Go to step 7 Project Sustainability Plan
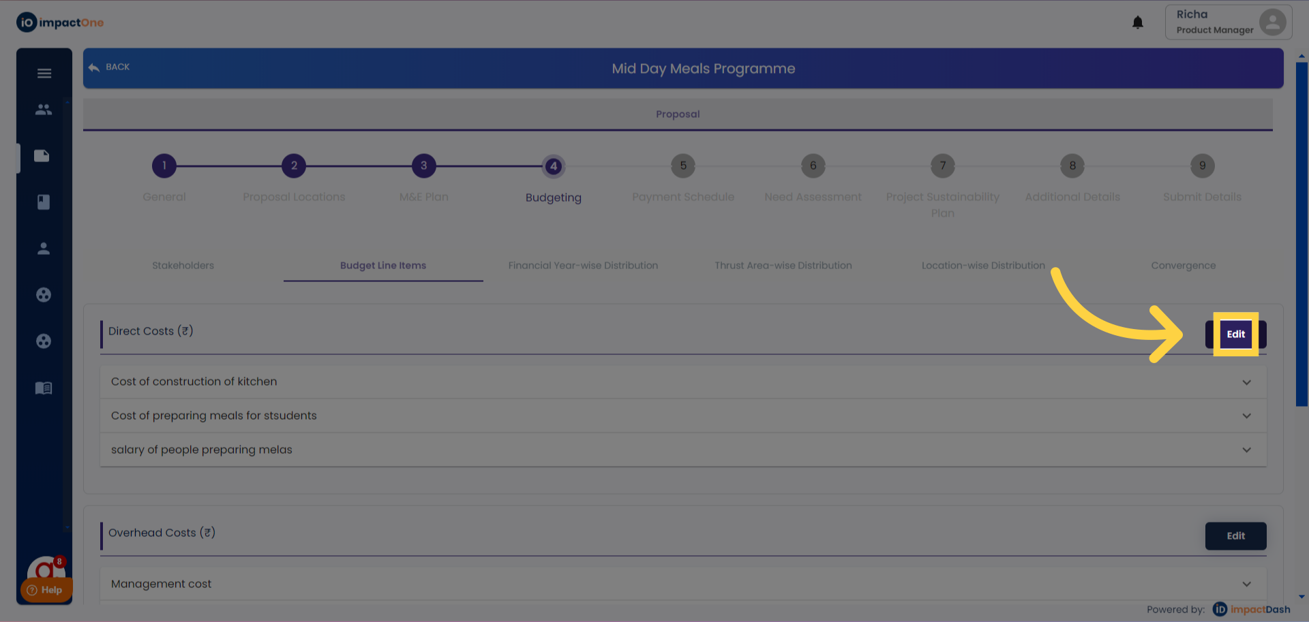This screenshot has width=1309, height=622. pos(943,166)
